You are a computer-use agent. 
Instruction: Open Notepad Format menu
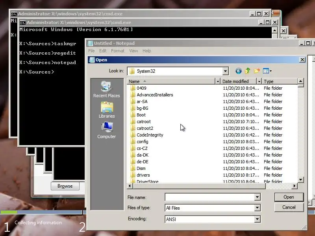pyautogui.click(x=118, y=51)
